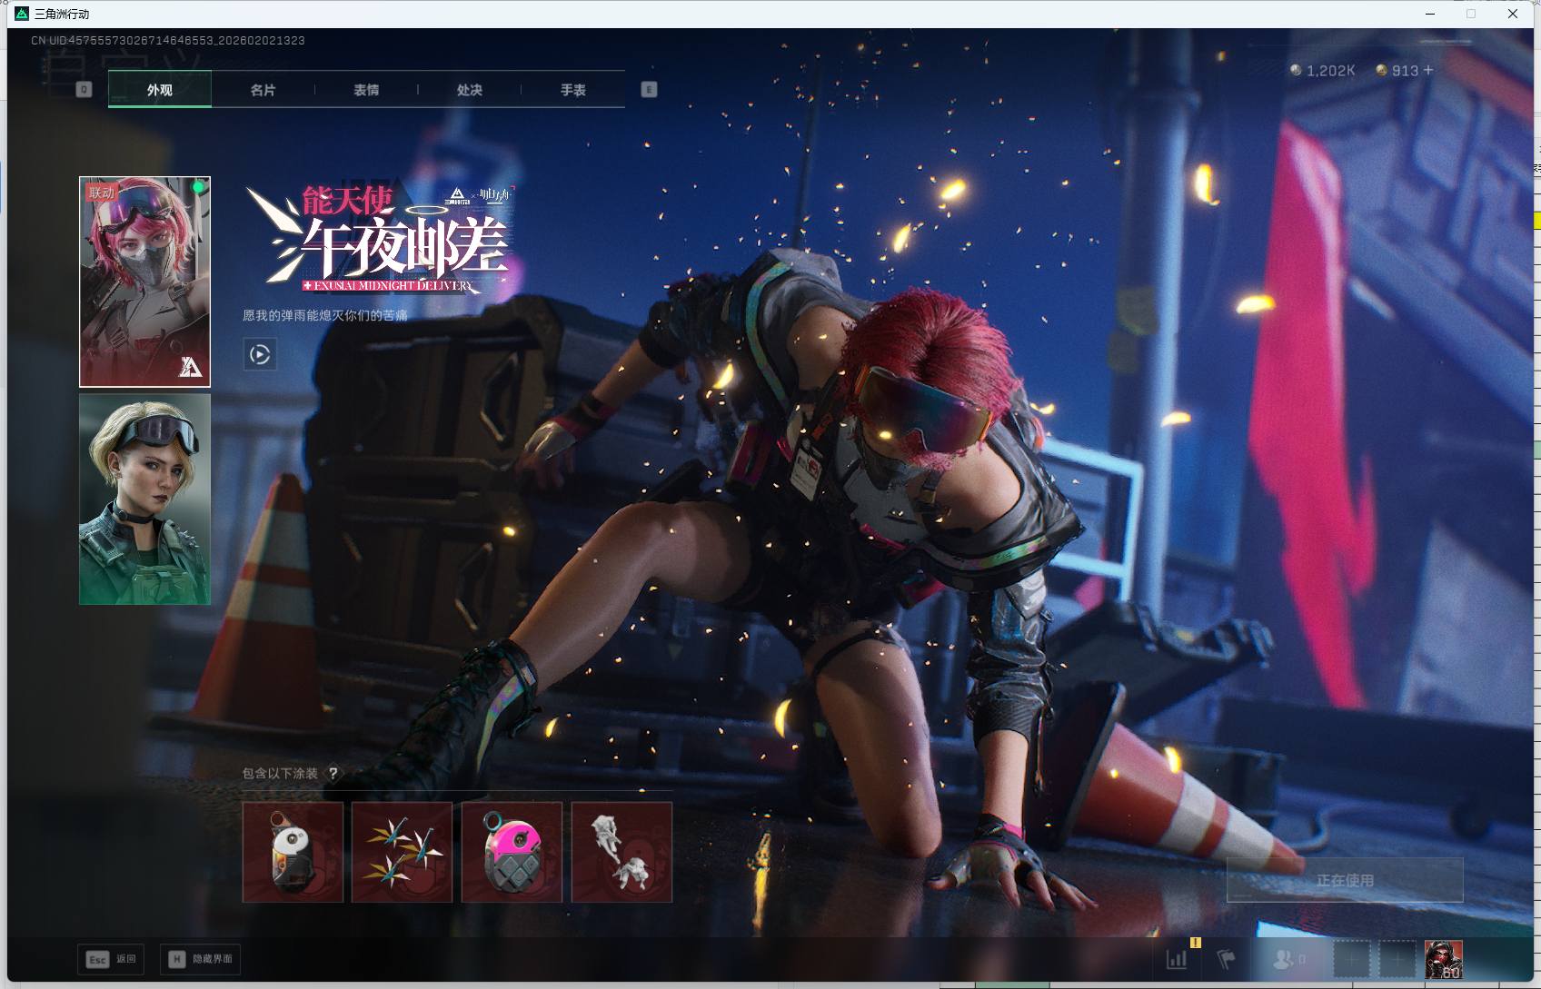Viewport: 1541px width, 989px height.
Task: Open the statistics bar chart icon
Action: pos(1177,958)
